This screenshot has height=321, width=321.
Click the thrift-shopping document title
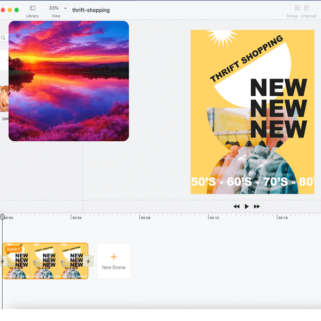coord(91,10)
